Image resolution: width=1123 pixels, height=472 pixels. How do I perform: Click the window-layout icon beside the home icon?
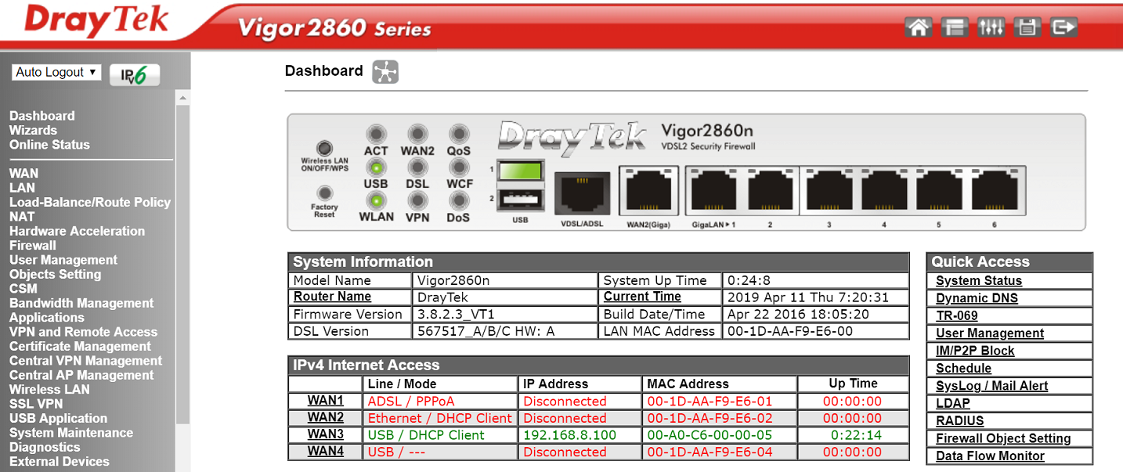pyautogui.click(x=954, y=27)
